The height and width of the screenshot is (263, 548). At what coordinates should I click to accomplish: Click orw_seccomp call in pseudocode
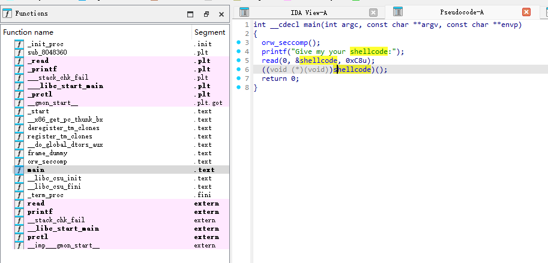pyautogui.click(x=285, y=43)
